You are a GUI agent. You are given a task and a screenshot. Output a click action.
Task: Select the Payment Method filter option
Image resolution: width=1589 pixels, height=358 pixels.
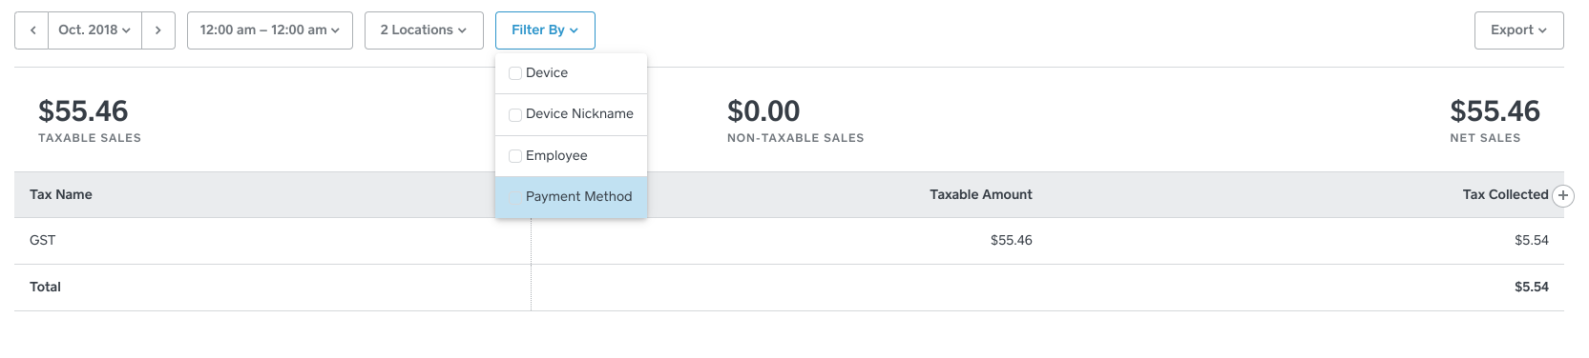click(x=571, y=197)
